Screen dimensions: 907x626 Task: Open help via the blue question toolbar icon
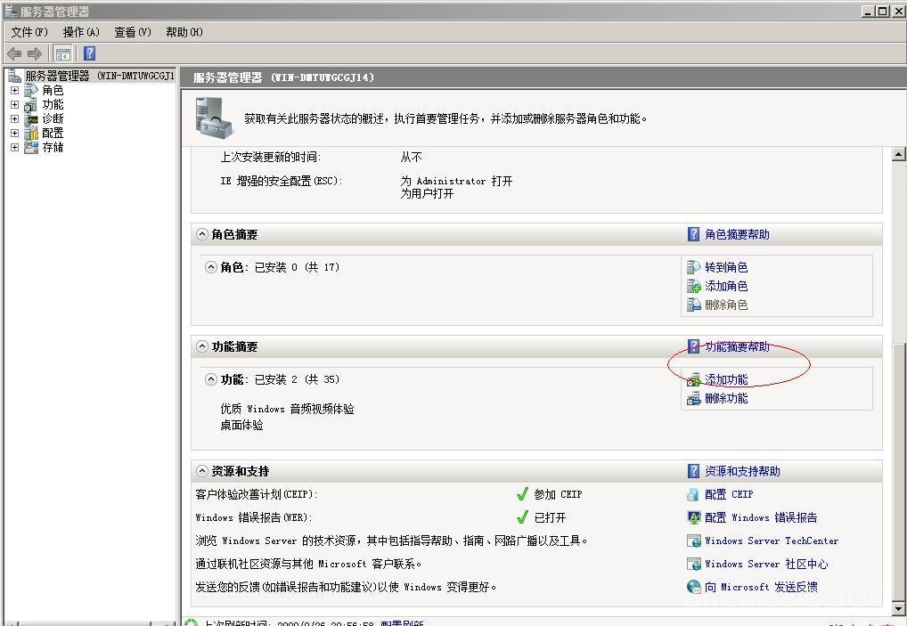coord(90,53)
